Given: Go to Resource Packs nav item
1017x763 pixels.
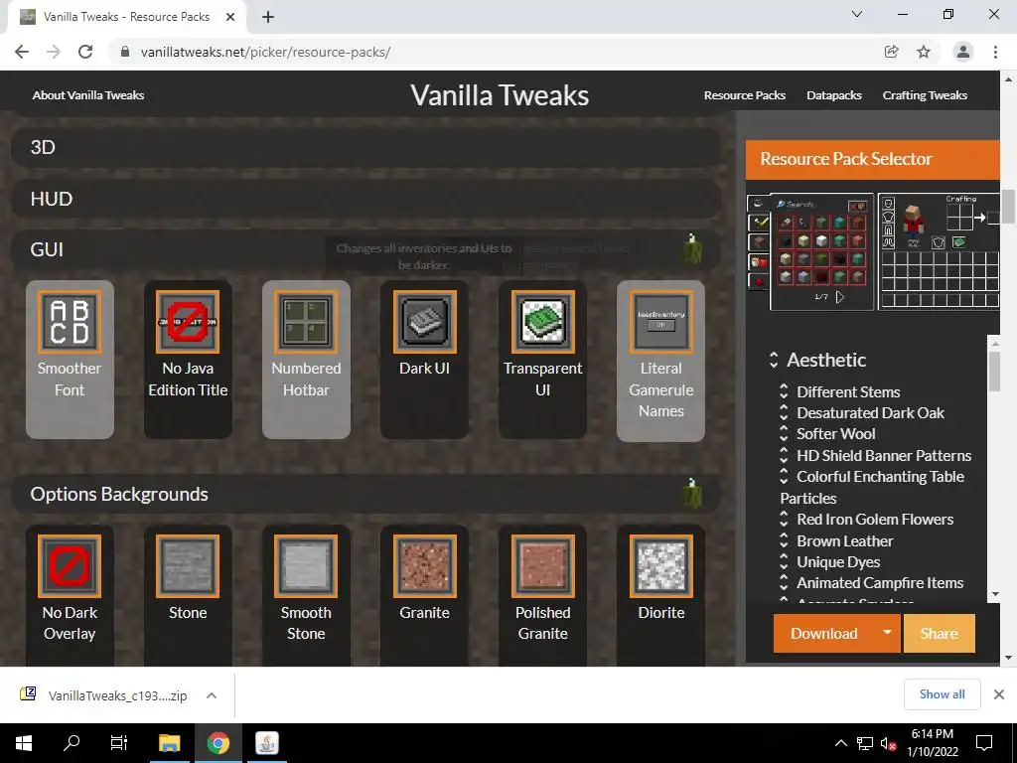Looking at the screenshot, I should (x=745, y=95).
